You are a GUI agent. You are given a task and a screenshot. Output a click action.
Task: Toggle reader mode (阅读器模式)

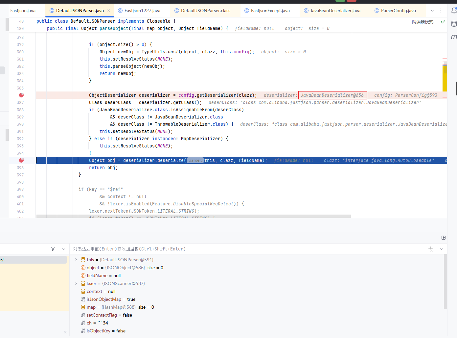[x=423, y=22]
